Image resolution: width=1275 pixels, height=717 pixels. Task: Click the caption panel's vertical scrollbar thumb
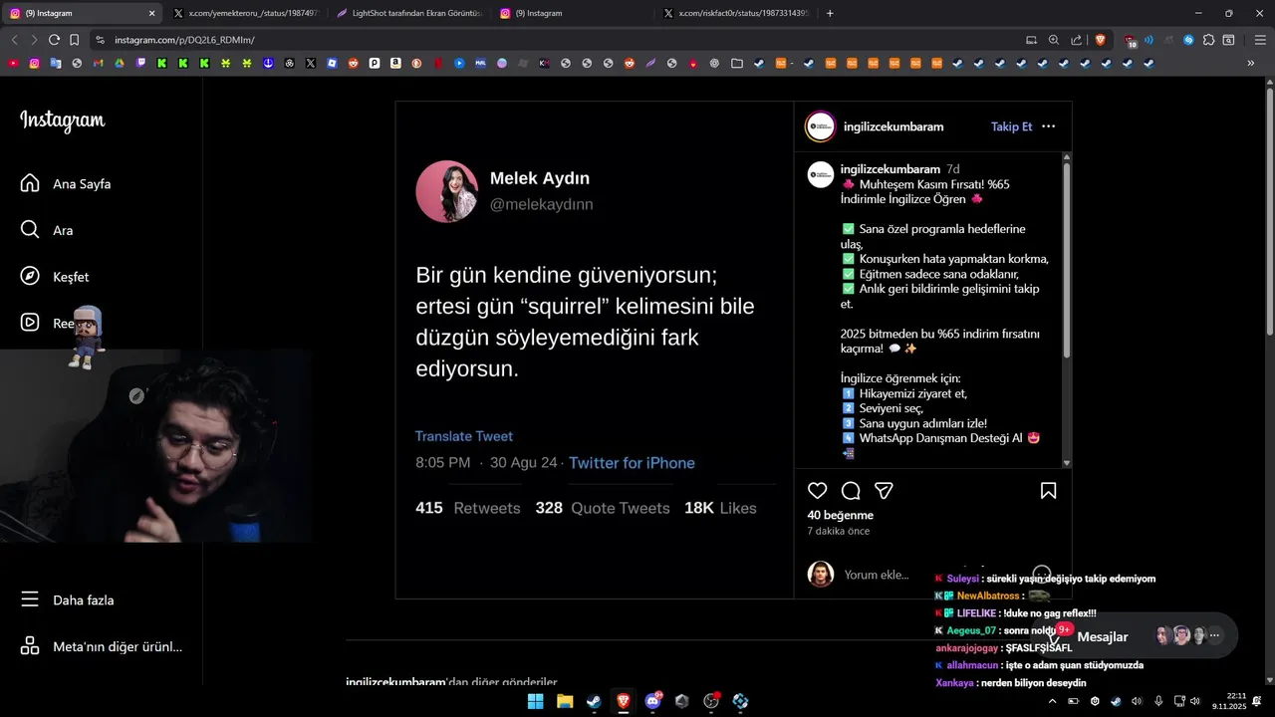[x=1067, y=261]
